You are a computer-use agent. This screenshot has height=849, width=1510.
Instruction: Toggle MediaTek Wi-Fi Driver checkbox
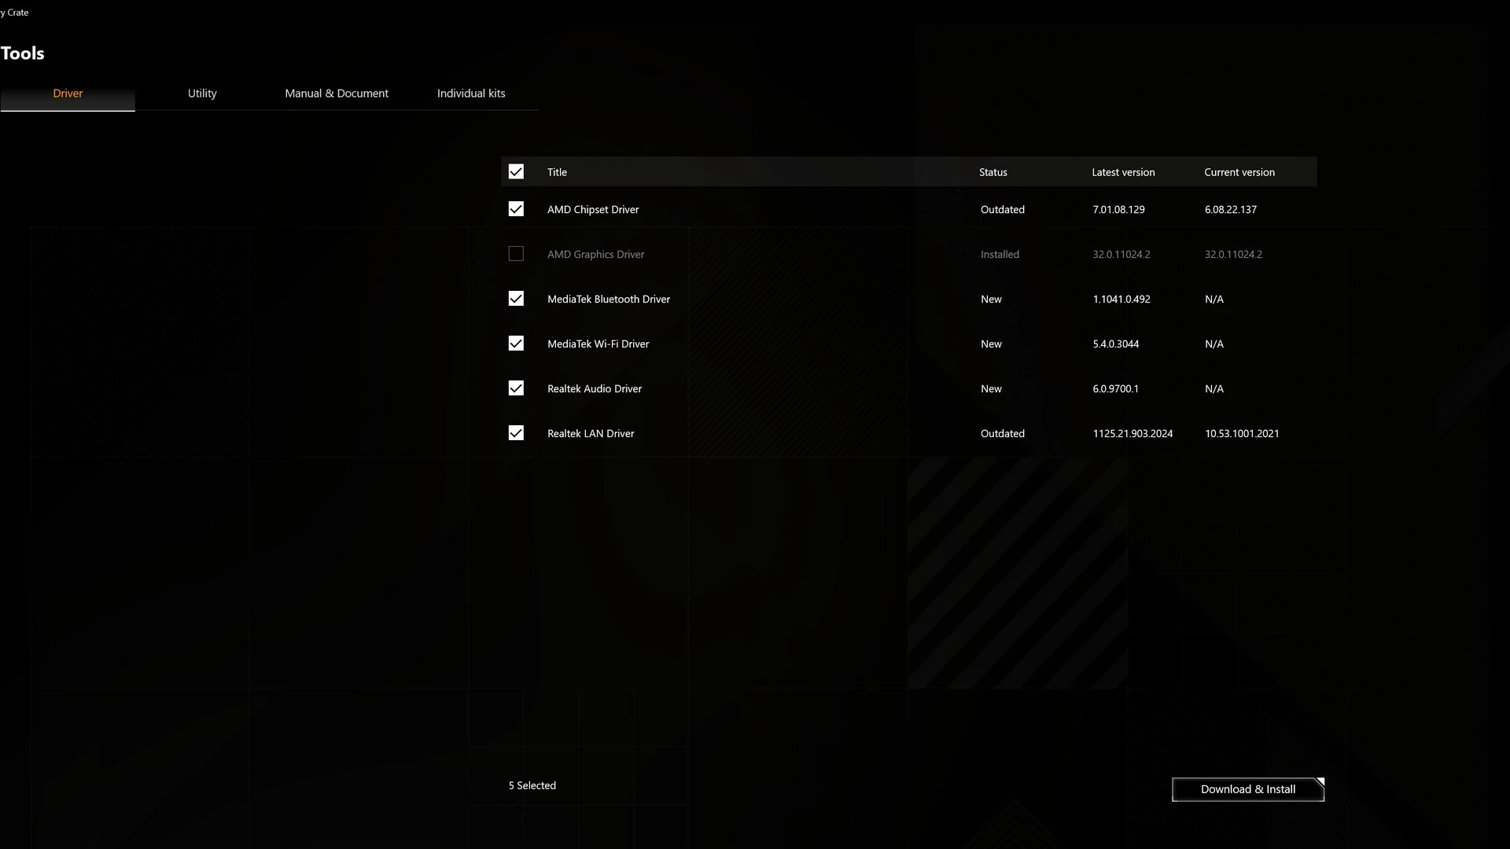coord(516,344)
